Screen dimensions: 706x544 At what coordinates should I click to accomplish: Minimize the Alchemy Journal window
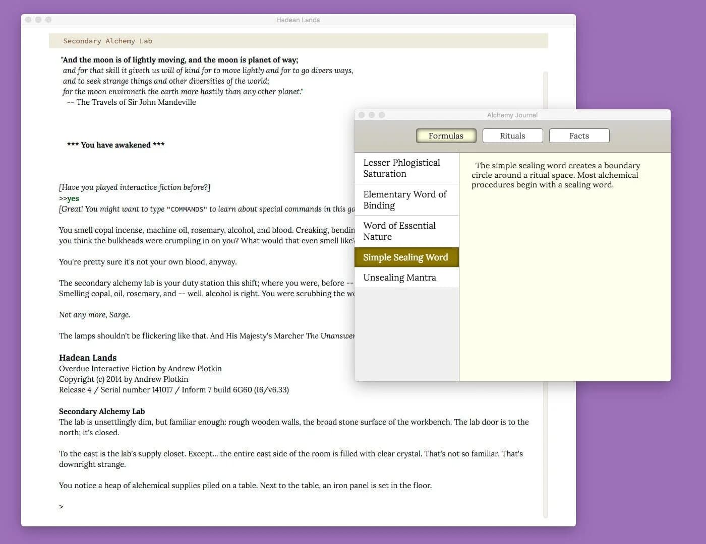(371, 115)
